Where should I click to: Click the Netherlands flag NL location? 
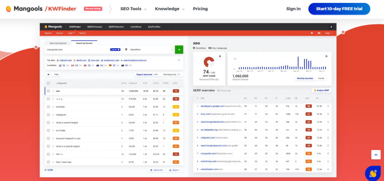point(60,66)
